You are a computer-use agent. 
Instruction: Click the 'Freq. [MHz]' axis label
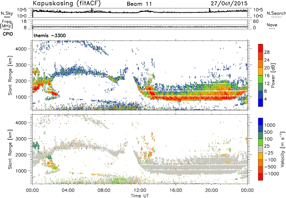(x=7, y=24)
